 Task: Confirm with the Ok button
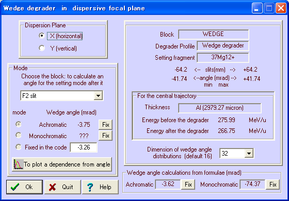(25, 187)
